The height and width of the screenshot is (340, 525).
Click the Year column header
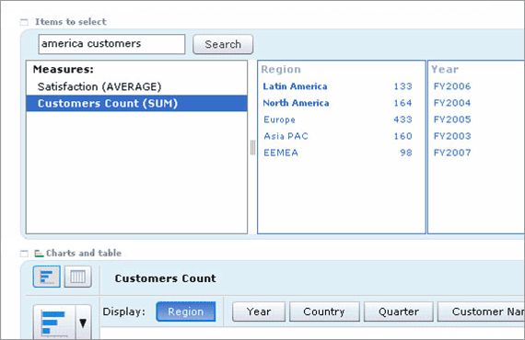tap(445, 70)
